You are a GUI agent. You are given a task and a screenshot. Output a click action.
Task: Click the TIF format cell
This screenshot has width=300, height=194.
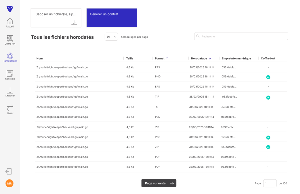(157, 97)
